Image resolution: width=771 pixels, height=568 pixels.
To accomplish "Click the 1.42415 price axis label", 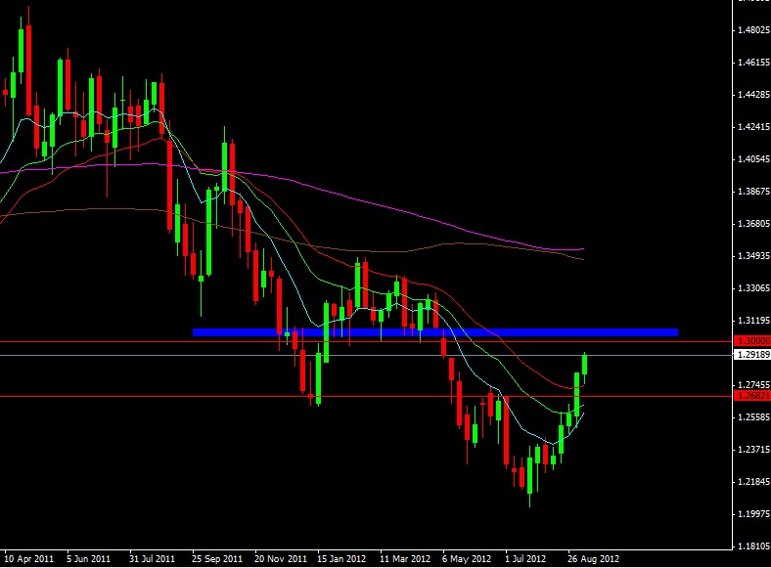I will pos(753,127).
